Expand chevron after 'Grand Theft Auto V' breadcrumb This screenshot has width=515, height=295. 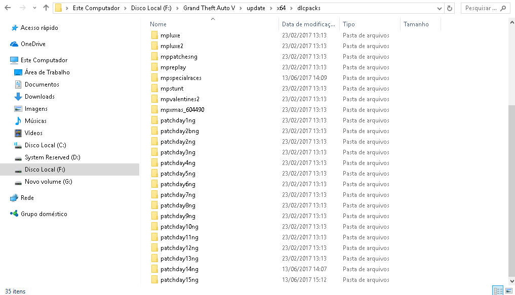tap(241, 8)
